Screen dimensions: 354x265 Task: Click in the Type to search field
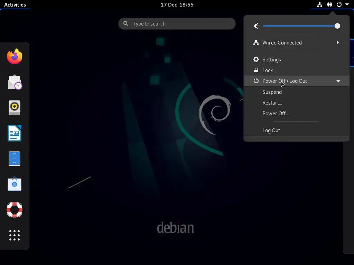177,24
